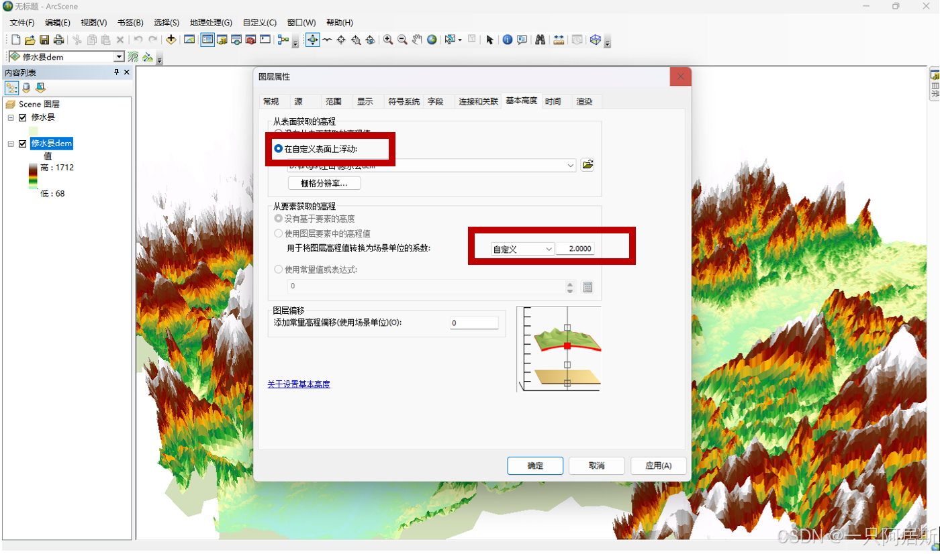The width and height of the screenshot is (940, 554).
Task: Click the 取消 button
Action: (597, 465)
